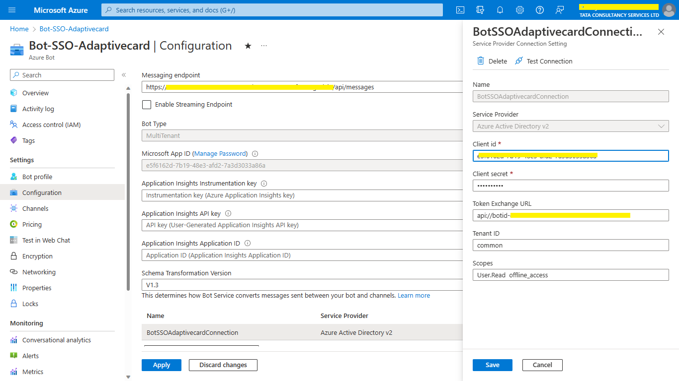
Task: Open the Azure portal hamburger menu
Action: coord(12,10)
